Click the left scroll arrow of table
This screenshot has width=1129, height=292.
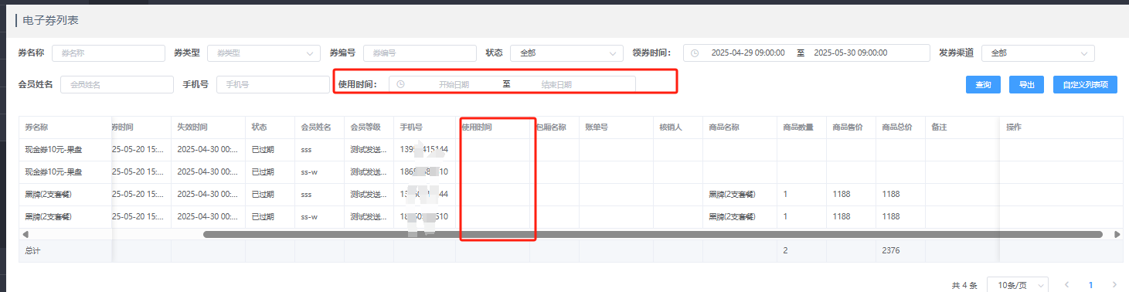tap(26, 234)
